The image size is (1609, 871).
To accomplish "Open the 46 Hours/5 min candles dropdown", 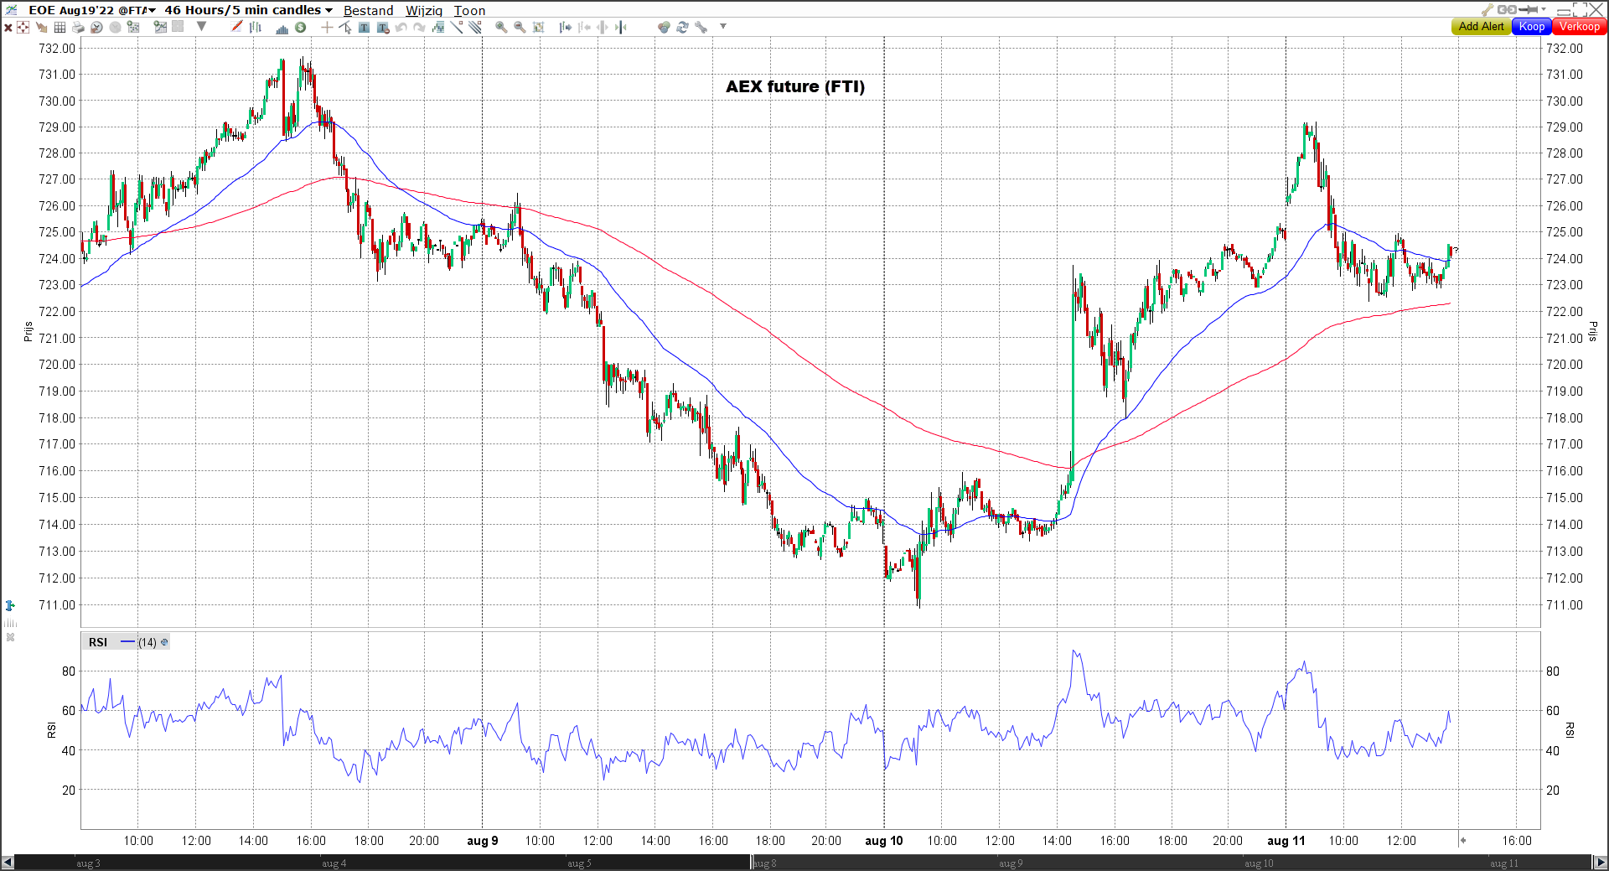I will [x=329, y=10].
